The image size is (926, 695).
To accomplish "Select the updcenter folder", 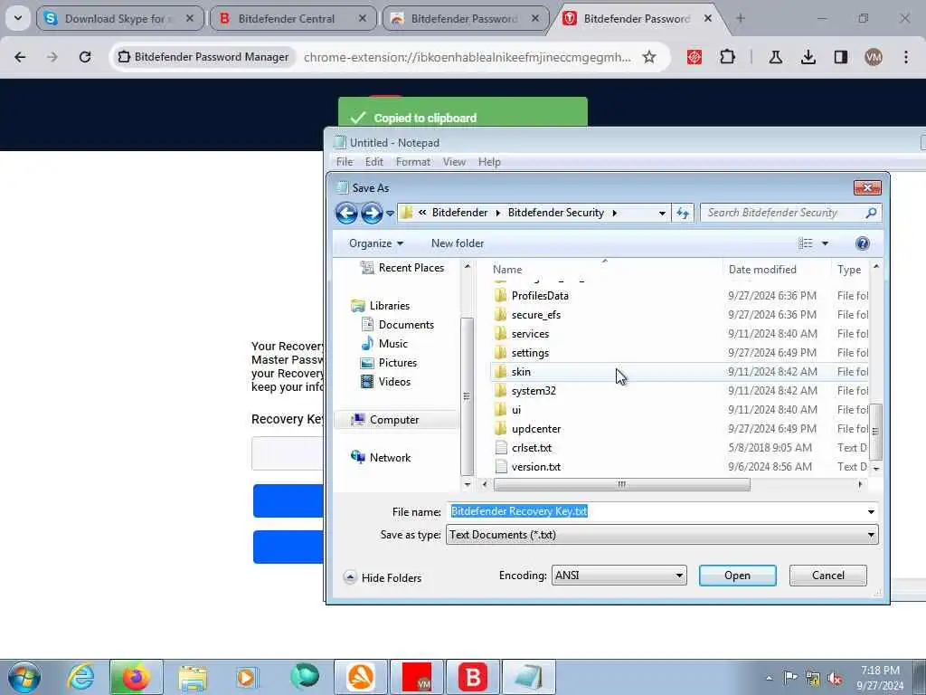I will click(x=535, y=428).
